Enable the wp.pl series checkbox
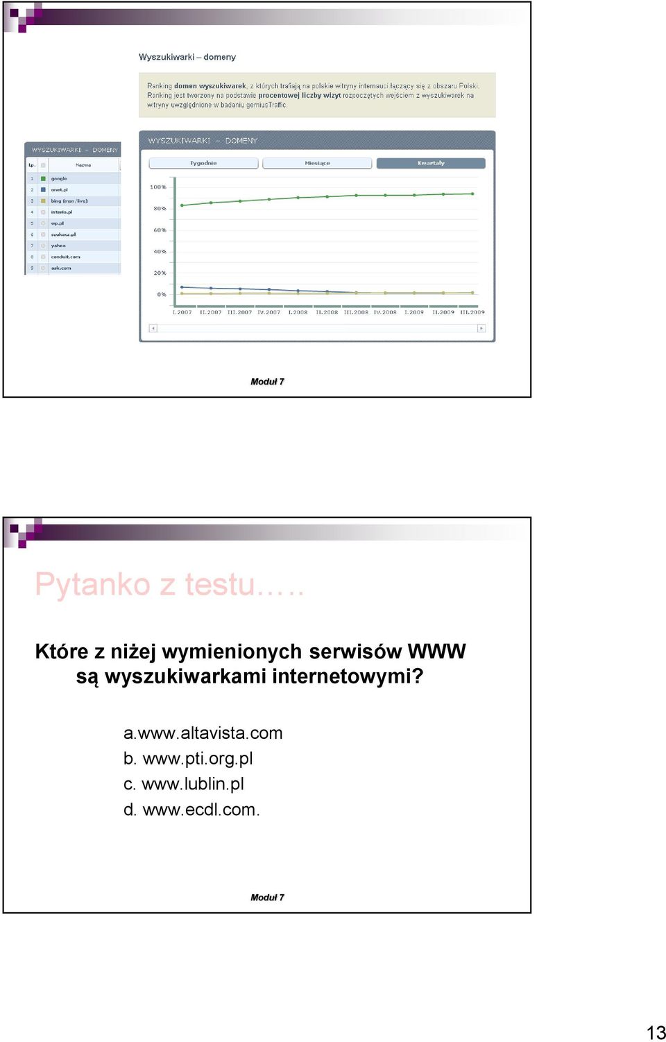Viewport: 666px width, 1042px height. click(x=43, y=223)
